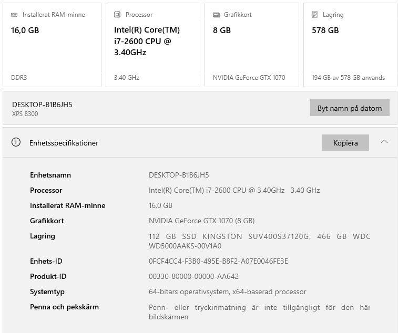Click the RAM memory chip icon

pos(14,15)
